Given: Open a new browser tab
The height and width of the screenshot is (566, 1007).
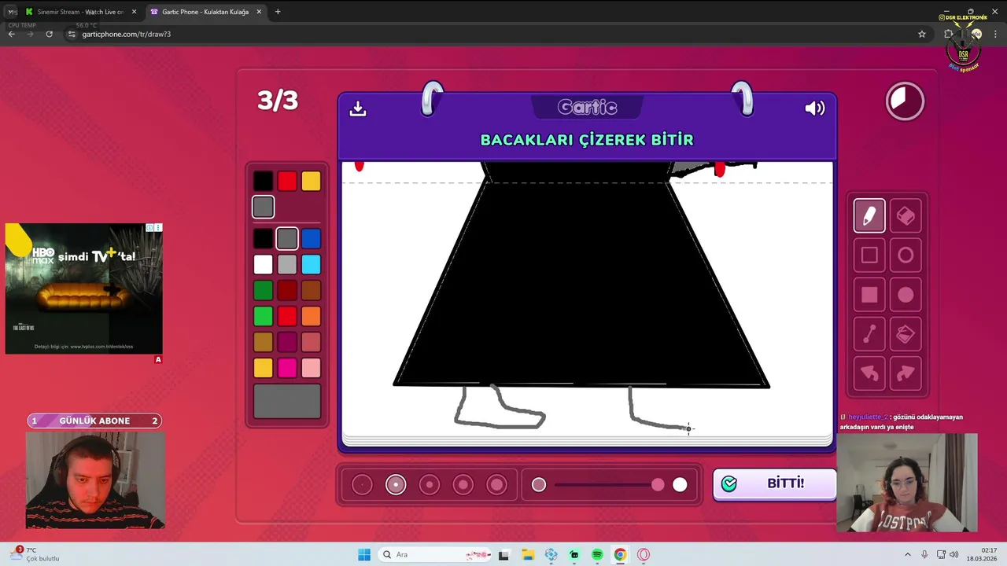Looking at the screenshot, I should (x=278, y=12).
